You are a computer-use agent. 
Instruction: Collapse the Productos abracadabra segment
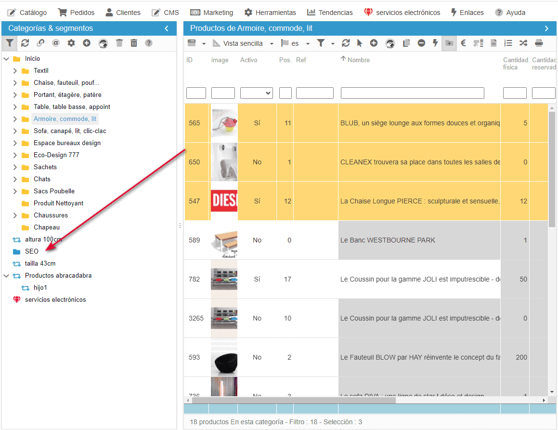click(6, 276)
